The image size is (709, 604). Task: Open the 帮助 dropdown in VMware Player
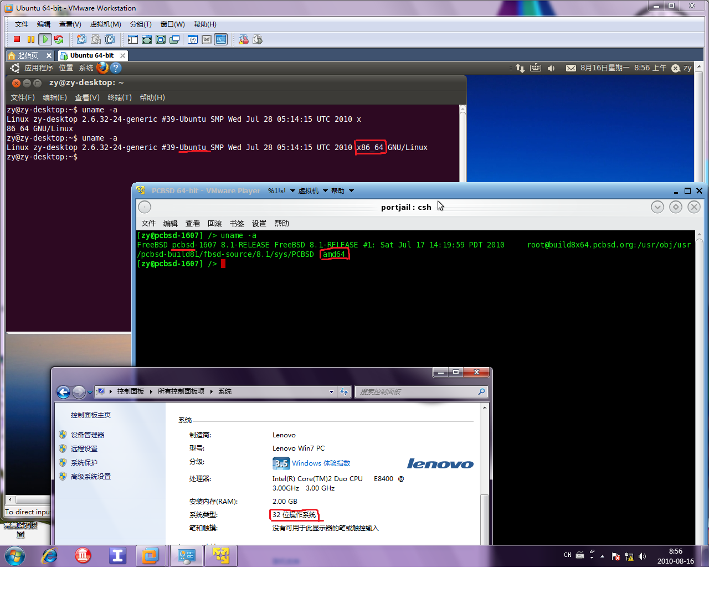342,190
